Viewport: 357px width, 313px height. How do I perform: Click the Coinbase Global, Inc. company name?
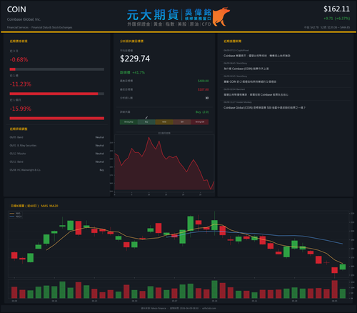point(24,19)
